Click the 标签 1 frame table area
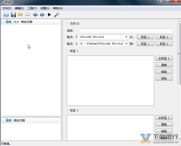This screenshot has width=181, height=146. click(110, 81)
